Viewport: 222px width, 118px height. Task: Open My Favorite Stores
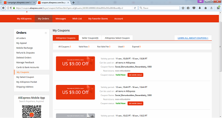click(x=98, y=19)
